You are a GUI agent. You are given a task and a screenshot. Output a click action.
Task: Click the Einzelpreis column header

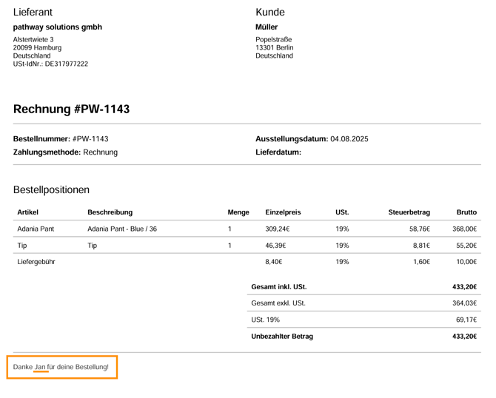[283, 212]
